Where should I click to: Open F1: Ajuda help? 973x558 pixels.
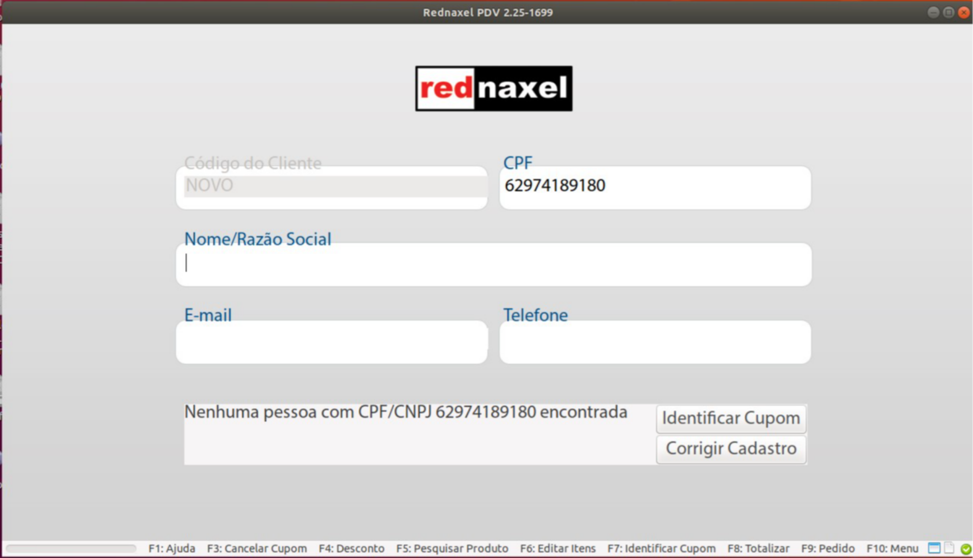pos(171,548)
